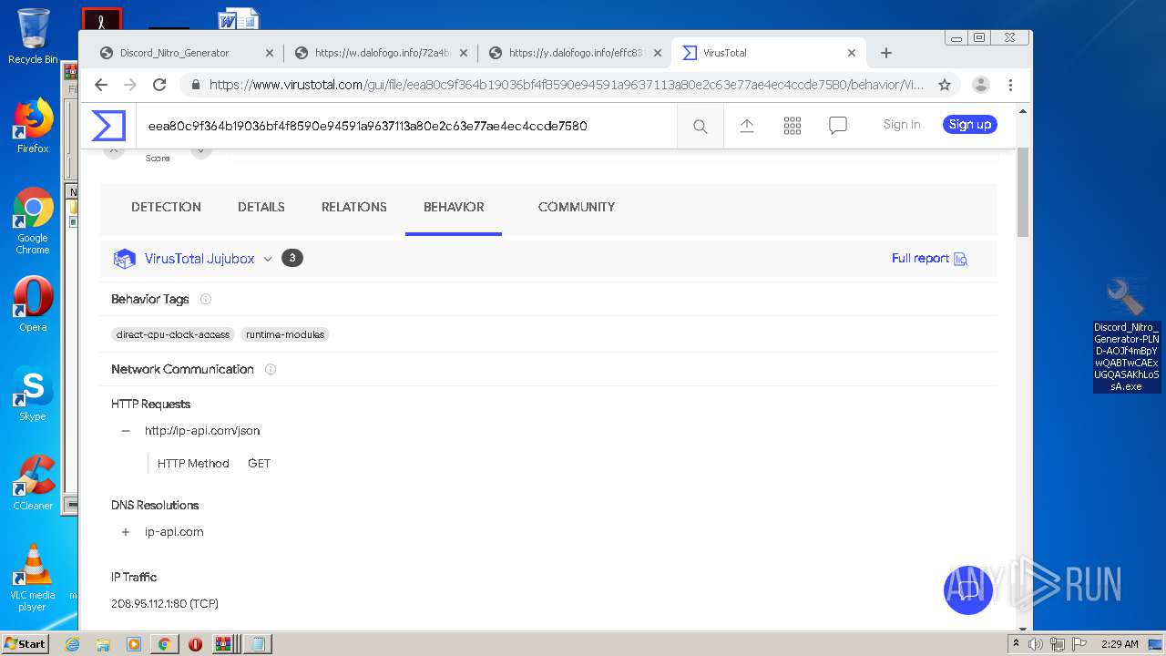Launch Skype from the desktop

33,394
